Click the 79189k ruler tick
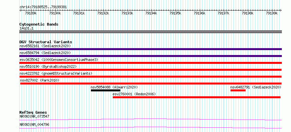The height and width of the screenshot is (132, 291). click(31, 13)
